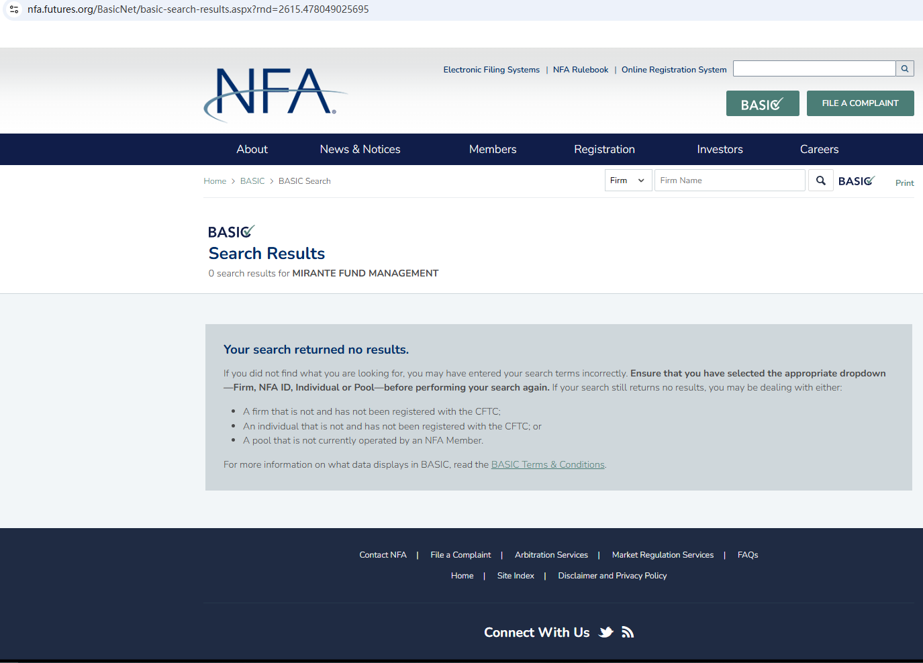Click the BASIC Search breadcrumb
This screenshot has height=663, width=923.
point(305,181)
